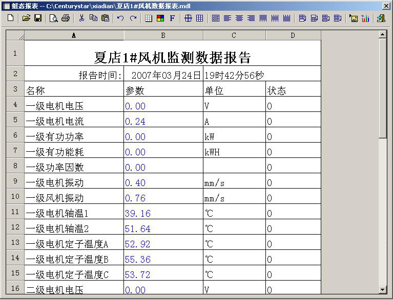Redo the last undone action

[x=133, y=18]
